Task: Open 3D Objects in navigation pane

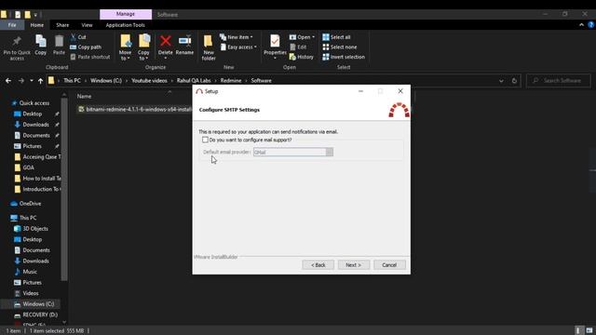Action: [x=35, y=229]
